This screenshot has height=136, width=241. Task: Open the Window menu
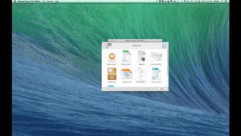[50, 1]
